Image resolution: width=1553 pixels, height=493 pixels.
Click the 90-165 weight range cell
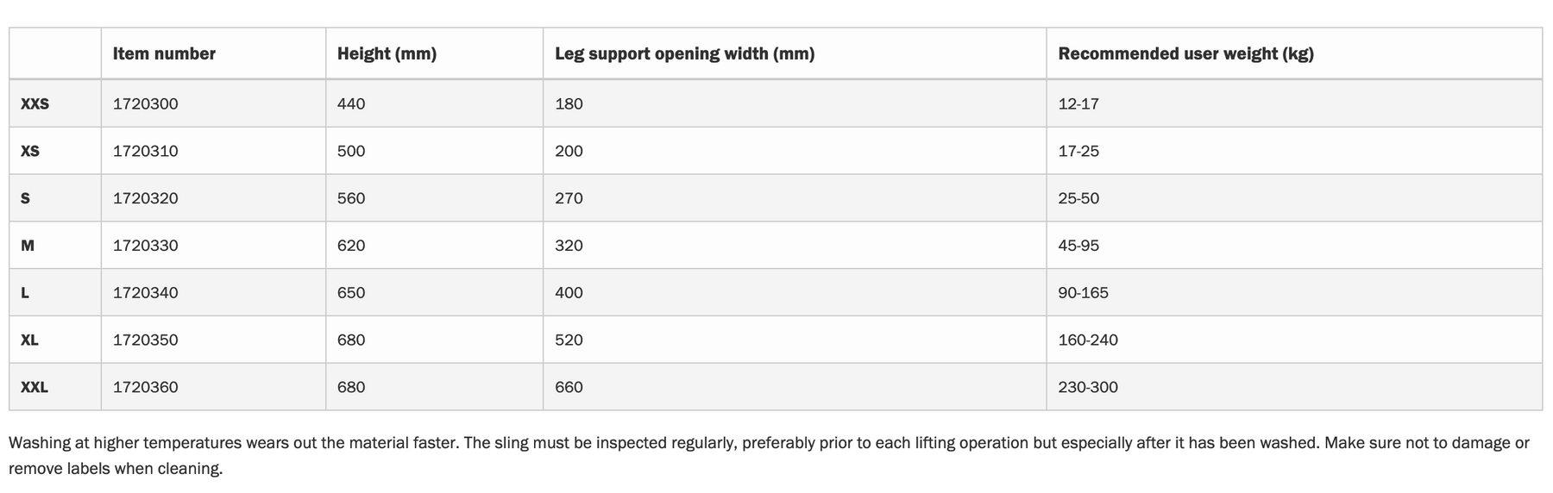(1084, 293)
